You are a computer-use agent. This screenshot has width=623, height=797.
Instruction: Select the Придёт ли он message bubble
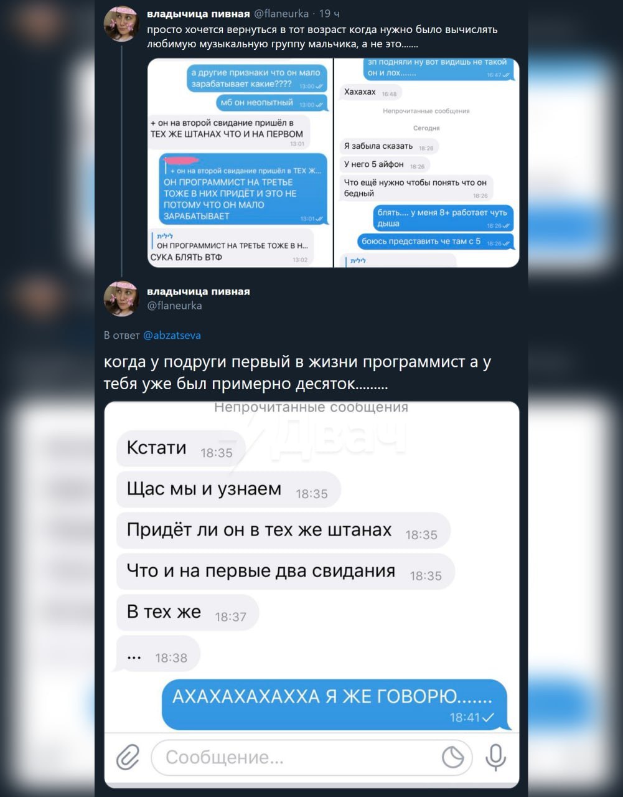coord(283,531)
